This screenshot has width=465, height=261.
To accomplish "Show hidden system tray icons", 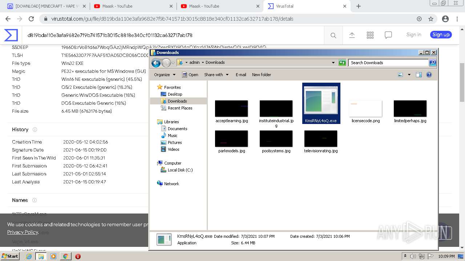I will [405, 256].
